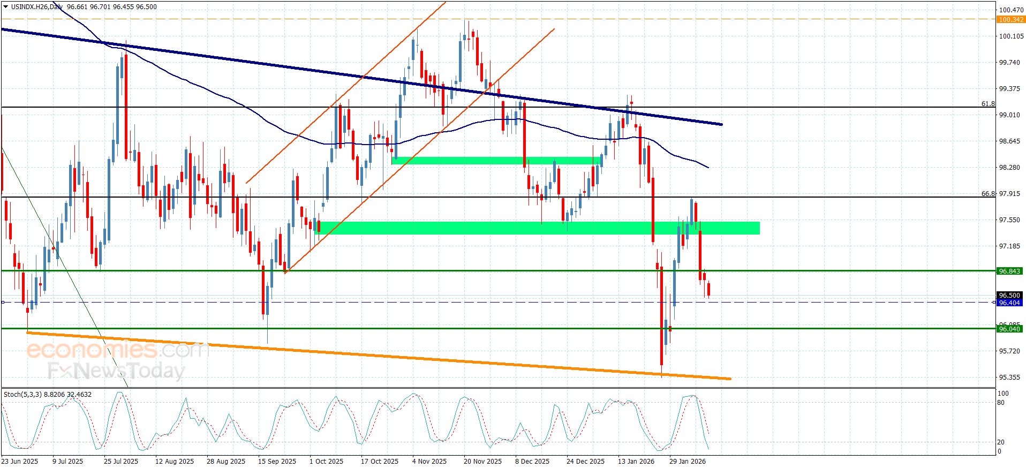This screenshot has height=468, width=1026.
Task: Click the 97.915 price axis value
Action: (x=1009, y=194)
